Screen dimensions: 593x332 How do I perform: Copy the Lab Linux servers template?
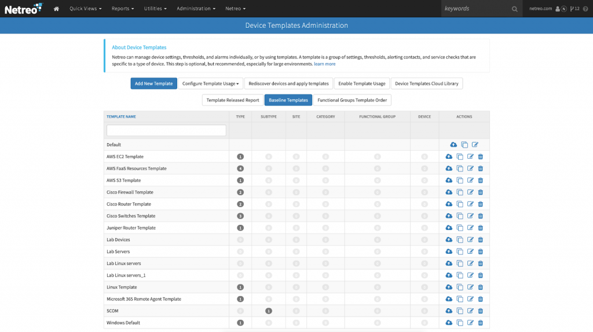[x=460, y=264]
